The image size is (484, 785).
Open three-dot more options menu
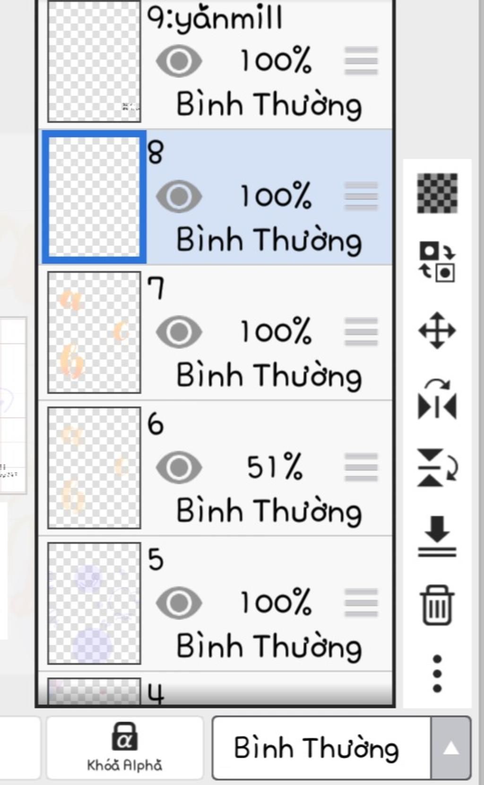(x=437, y=673)
